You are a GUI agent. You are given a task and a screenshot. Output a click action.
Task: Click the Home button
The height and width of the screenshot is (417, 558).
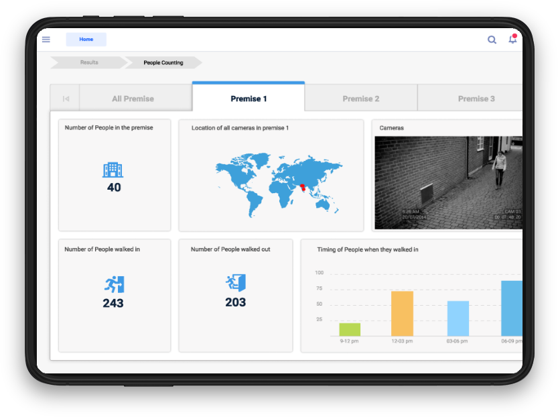click(86, 39)
